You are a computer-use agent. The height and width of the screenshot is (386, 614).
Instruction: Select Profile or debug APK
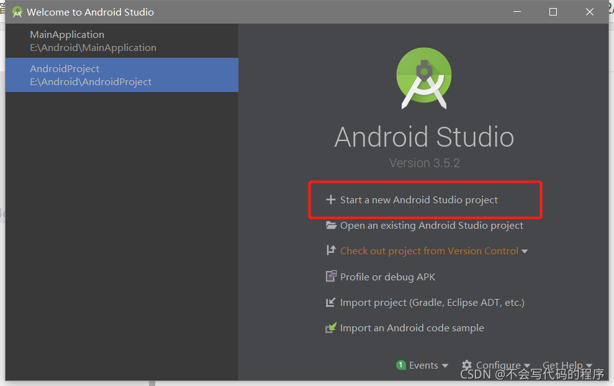pos(387,277)
